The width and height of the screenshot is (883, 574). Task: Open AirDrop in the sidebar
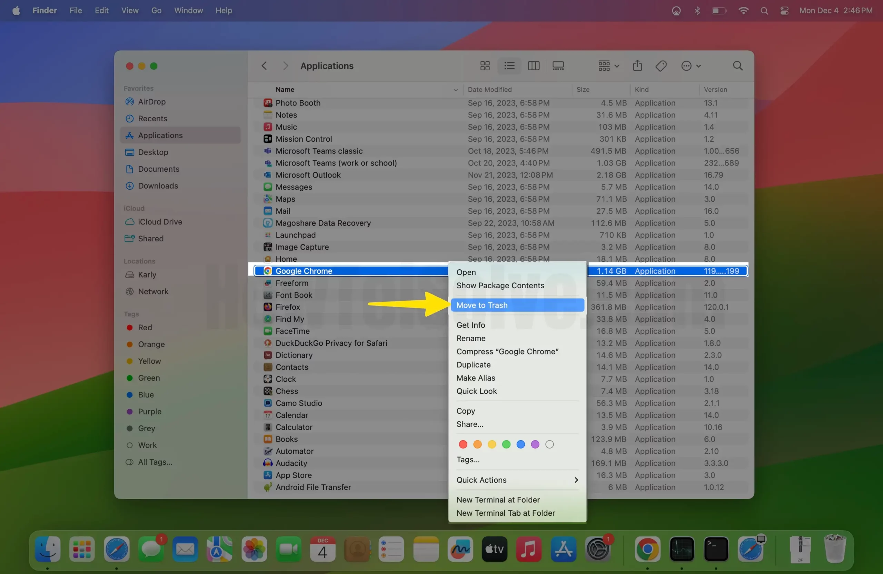[x=181, y=102]
